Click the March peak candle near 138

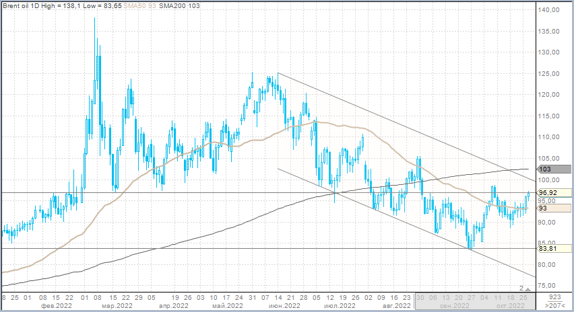pyautogui.click(x=94, y=20)
